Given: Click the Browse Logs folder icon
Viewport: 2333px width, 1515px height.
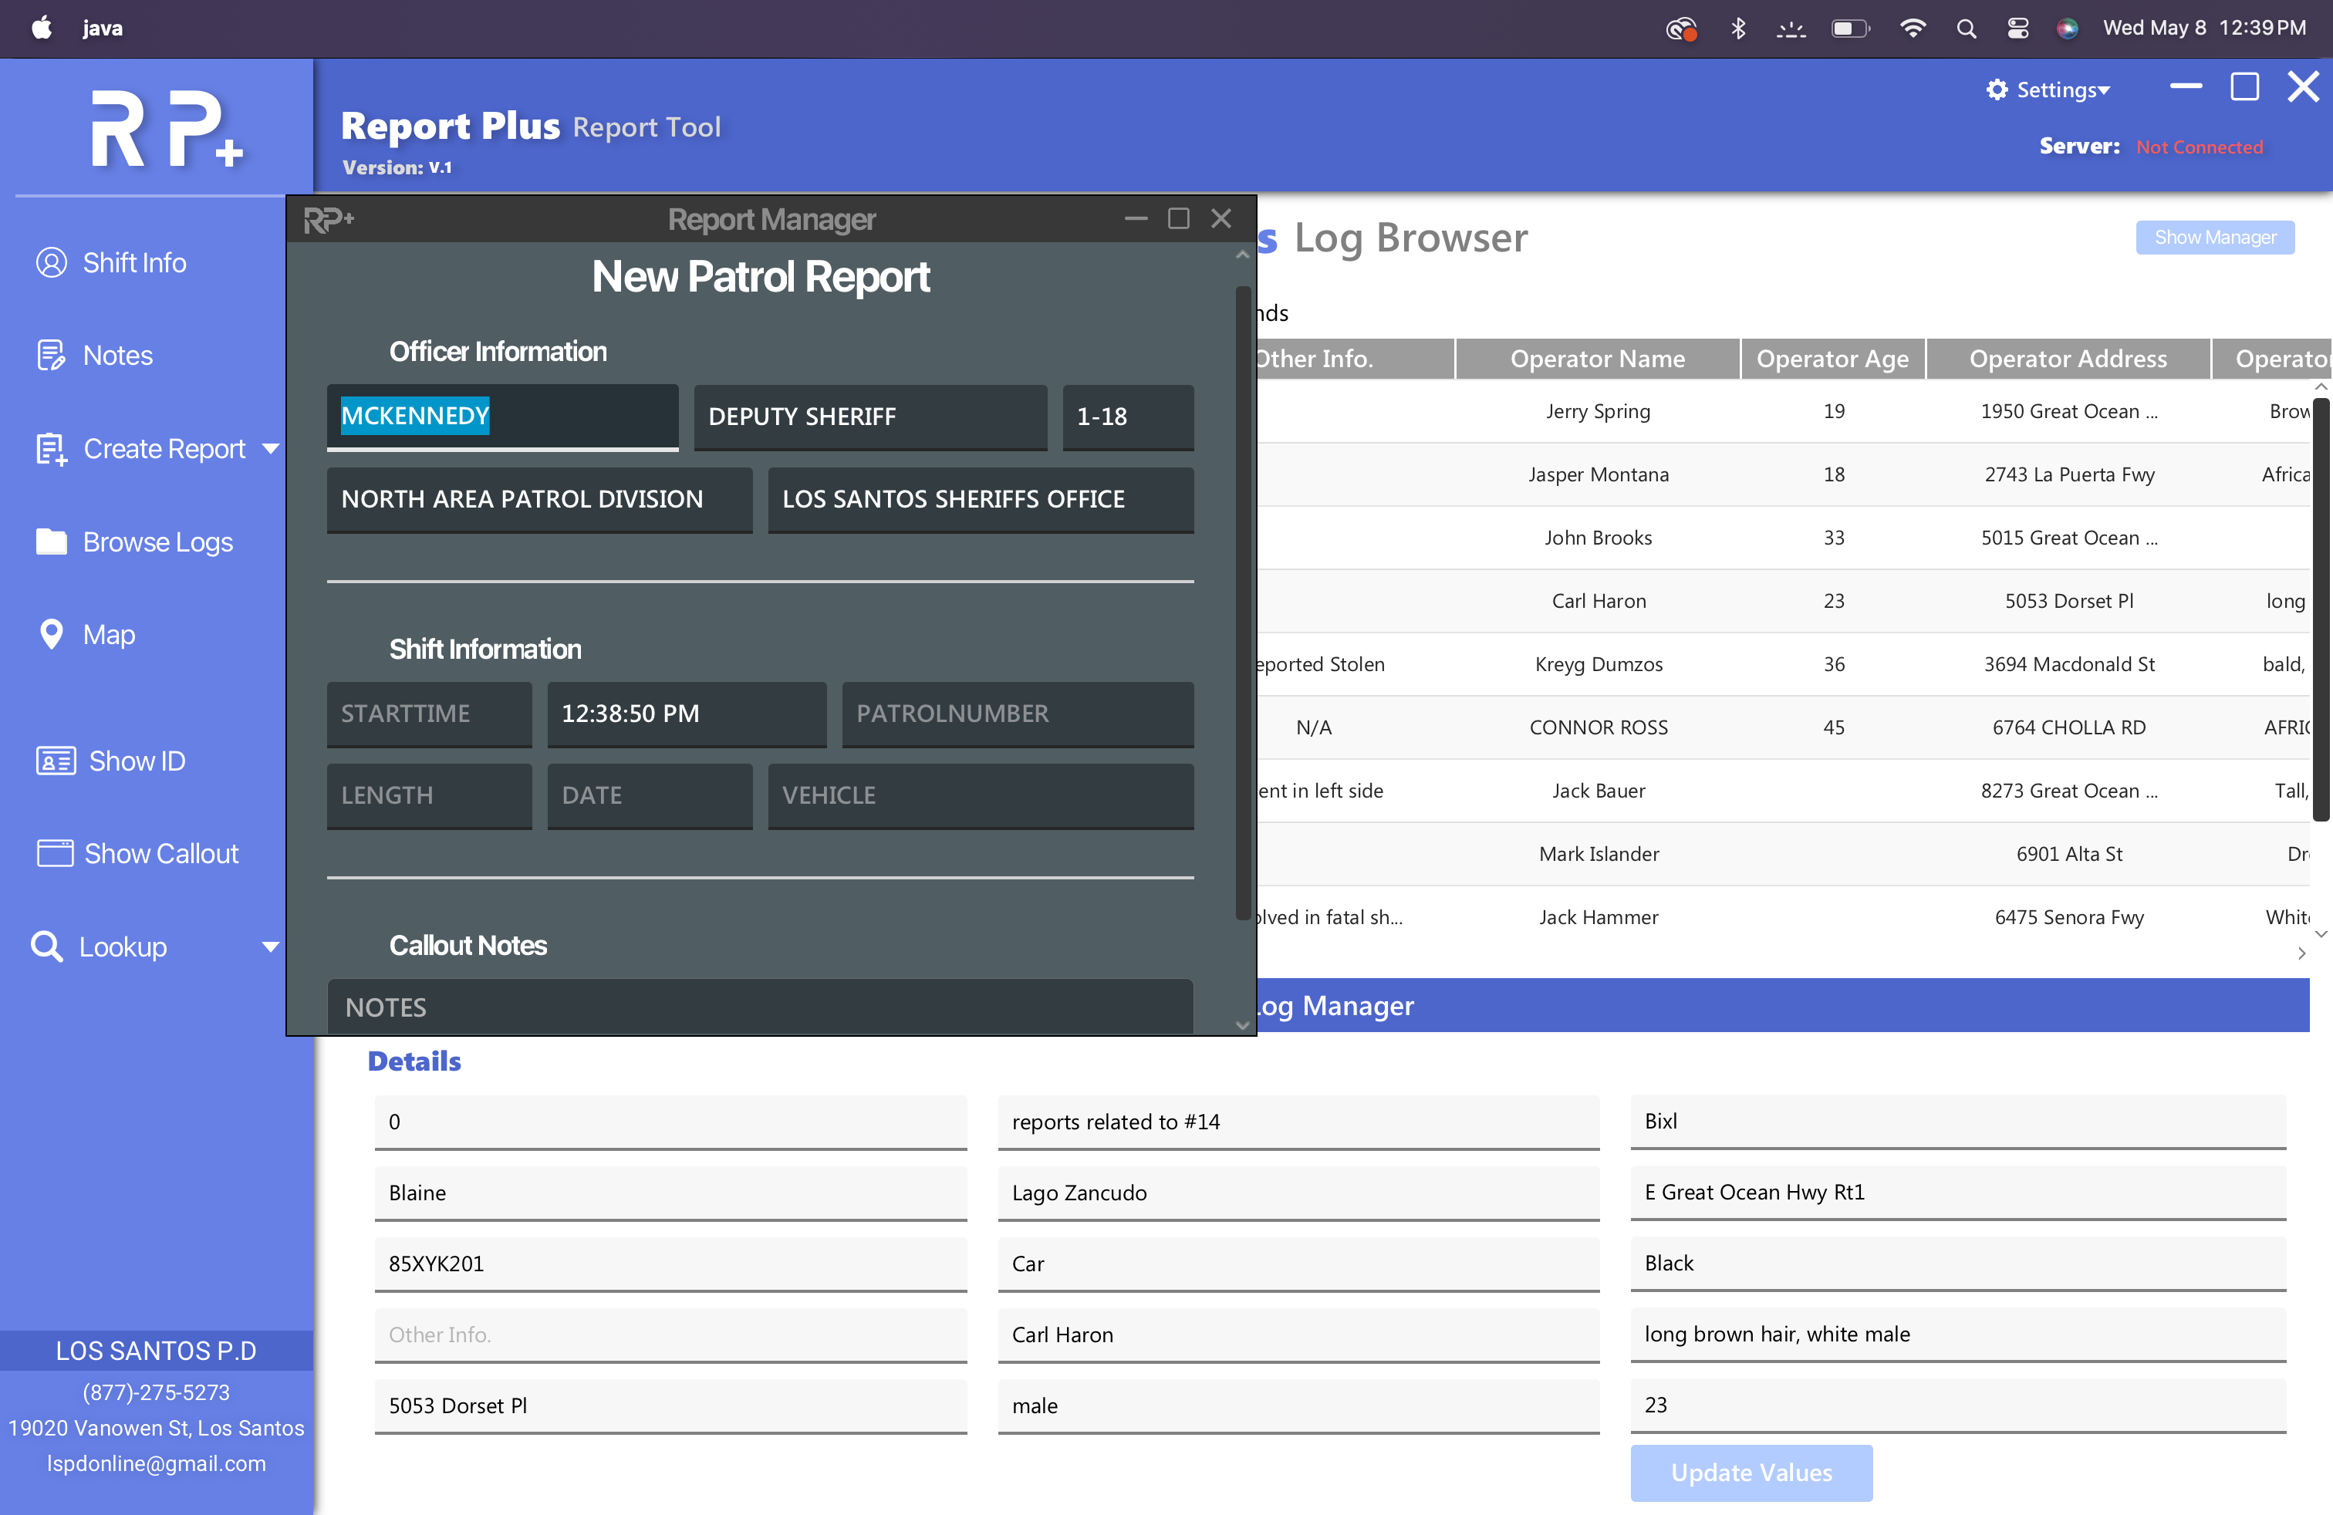Looking at the screenshot, I should point(51,542).
